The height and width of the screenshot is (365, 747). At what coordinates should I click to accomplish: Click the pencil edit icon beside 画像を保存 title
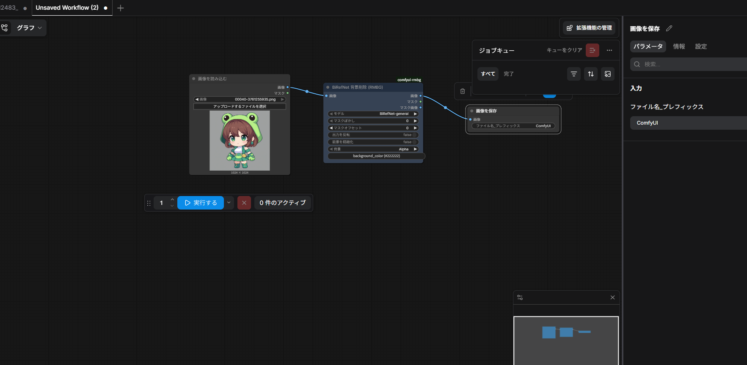669,28
